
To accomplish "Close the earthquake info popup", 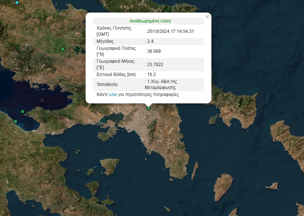I will pos(207,17).
